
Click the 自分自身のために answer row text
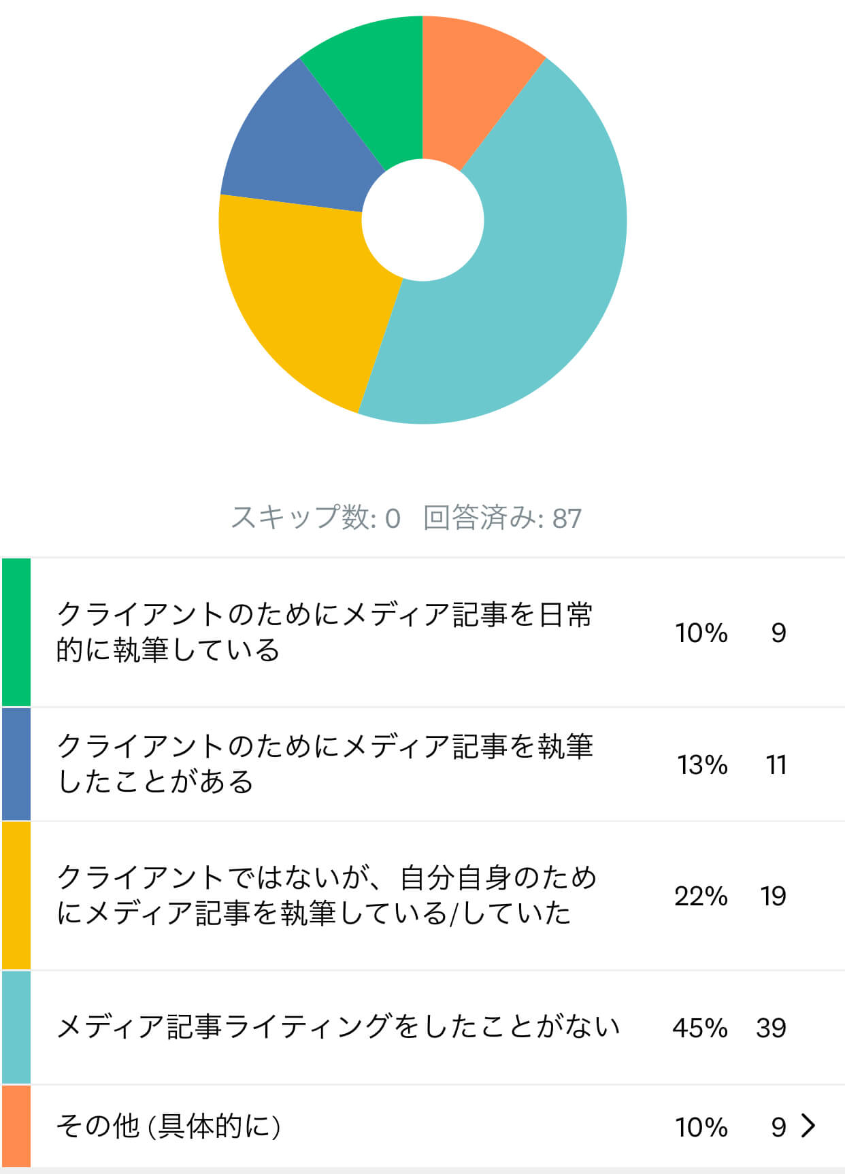pyautogui.click(x=327, y=895)
